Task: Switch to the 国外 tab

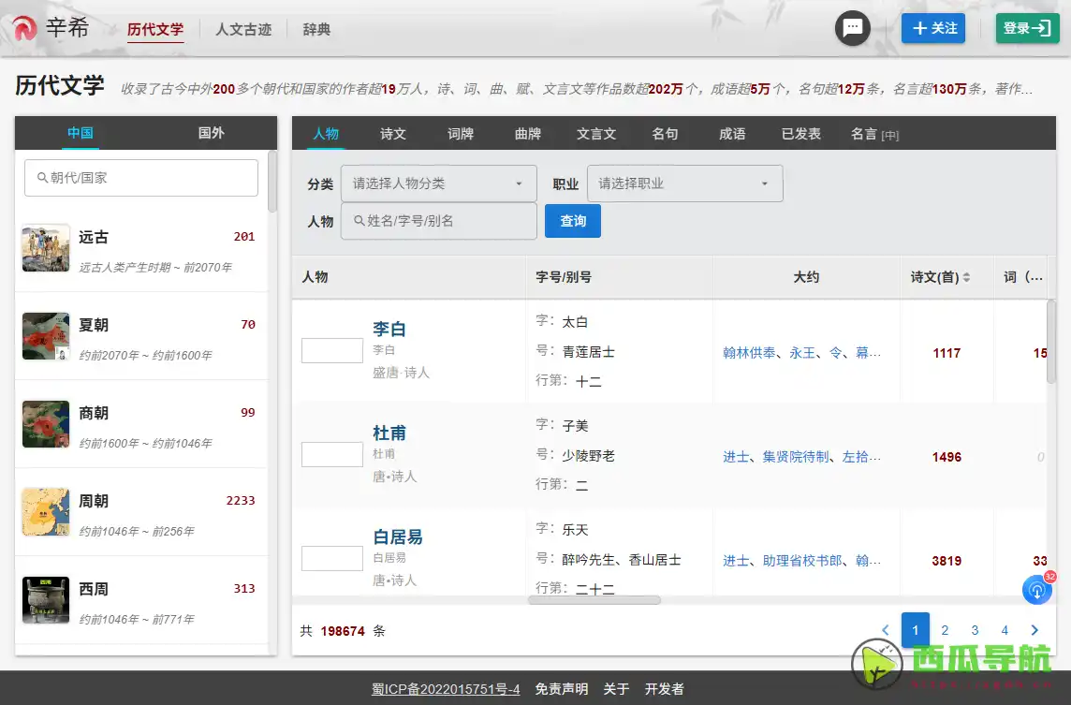Action: (211, 133)
